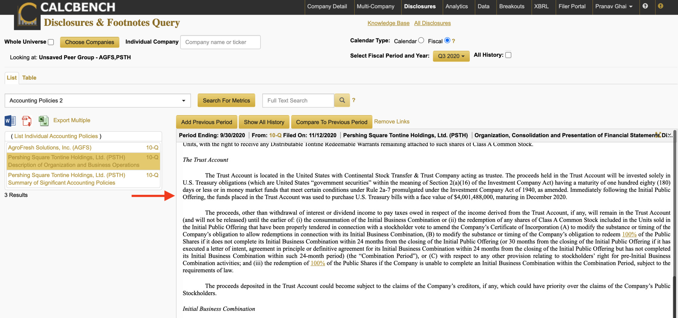This screenshot has width=678, height=318.
Task: Open the Pranav Ghai user menu
Action: pyautogui.click(x=613, y=6)
